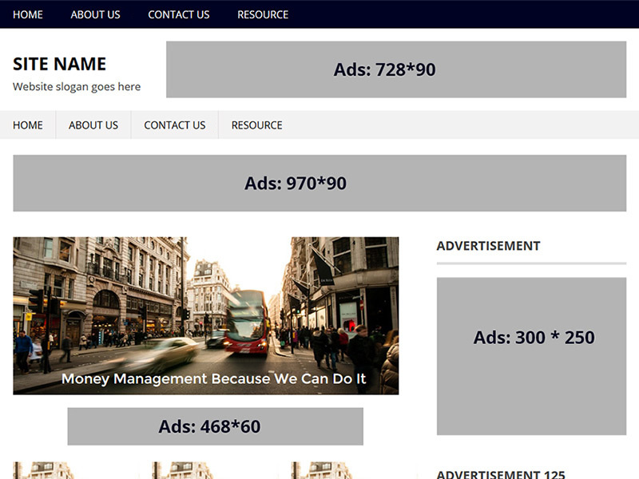Click the ADVERTISEMENT sidebar heading

[x=488, y=246]
